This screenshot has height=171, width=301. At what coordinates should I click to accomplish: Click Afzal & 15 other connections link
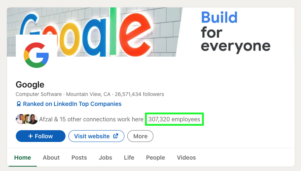point(91,119)
